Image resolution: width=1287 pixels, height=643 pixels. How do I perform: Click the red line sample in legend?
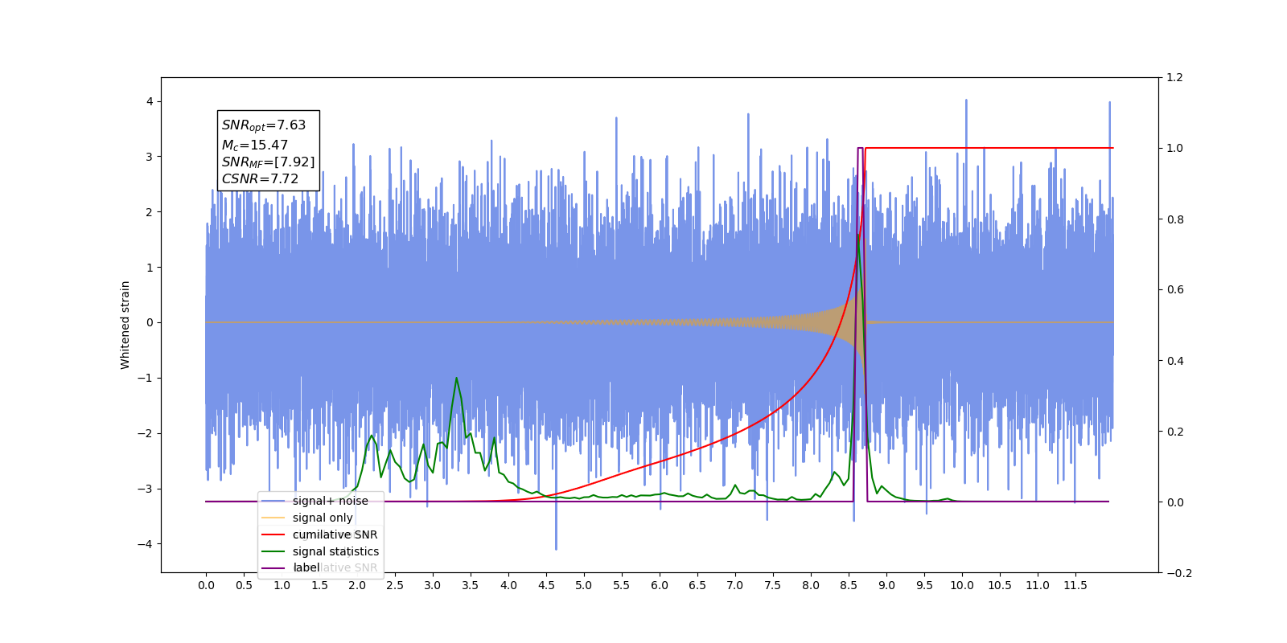tap(273, 534)
